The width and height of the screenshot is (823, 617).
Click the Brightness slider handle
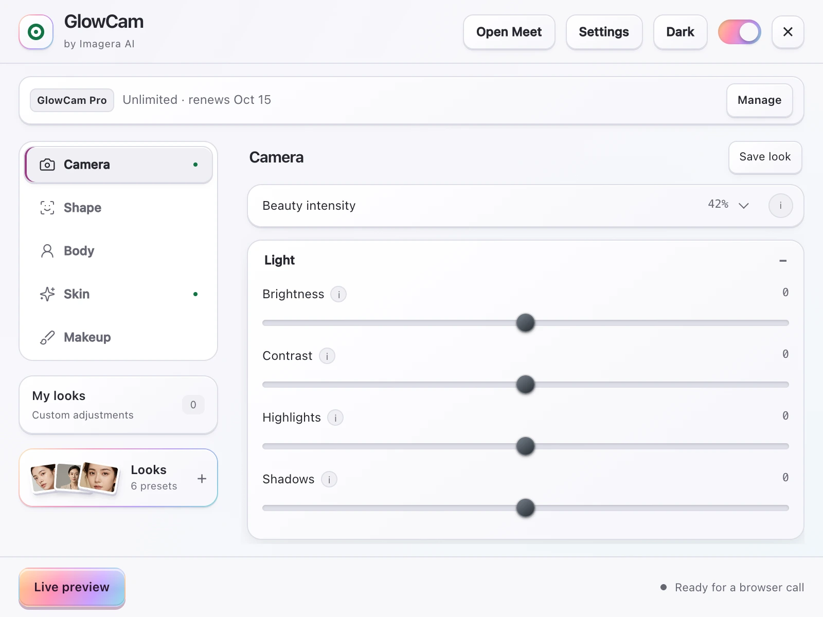525,323
